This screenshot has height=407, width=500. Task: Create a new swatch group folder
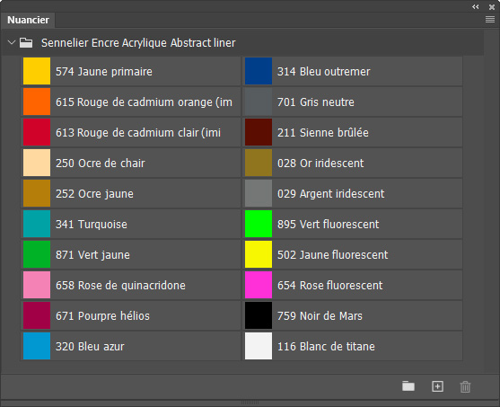click(x=408, y=386)
